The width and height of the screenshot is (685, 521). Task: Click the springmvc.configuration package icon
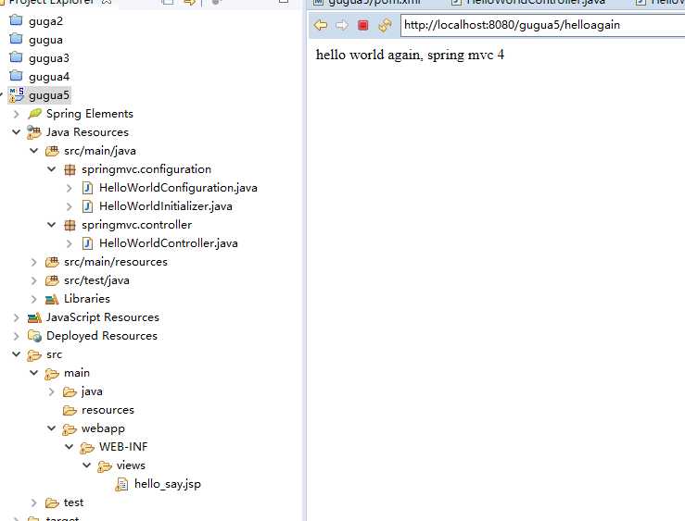tap(70, 169)
